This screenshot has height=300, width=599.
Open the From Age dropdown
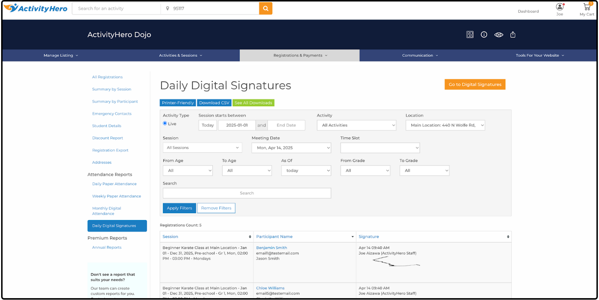(188, 171)
